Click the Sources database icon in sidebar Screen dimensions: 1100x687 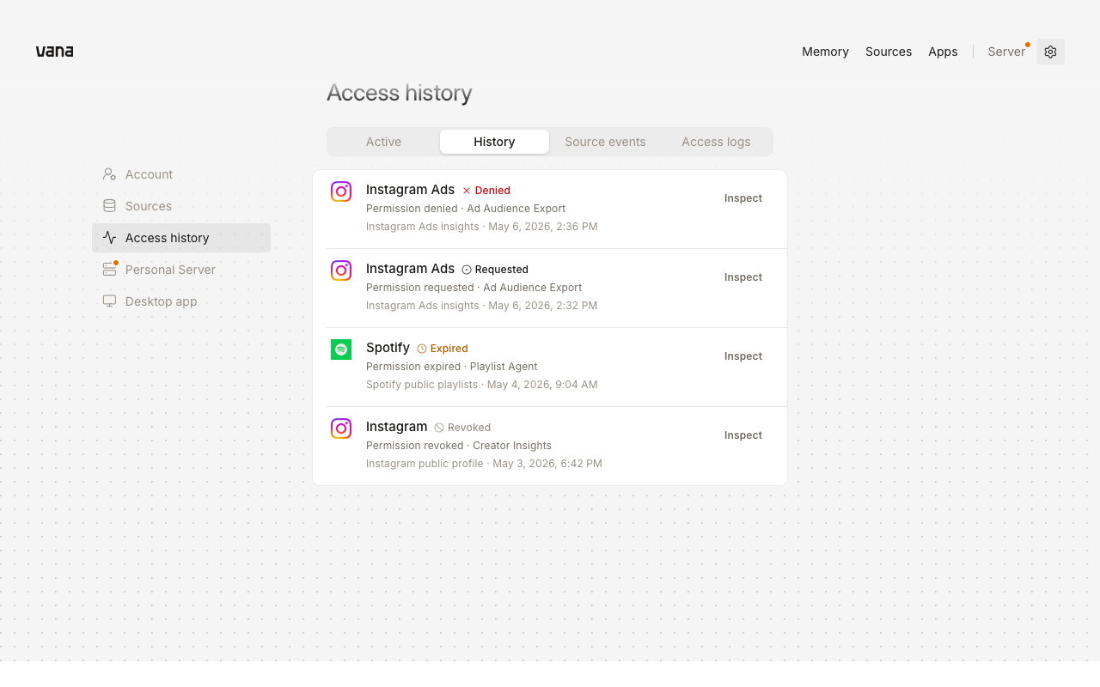click(x=109, y=206)
